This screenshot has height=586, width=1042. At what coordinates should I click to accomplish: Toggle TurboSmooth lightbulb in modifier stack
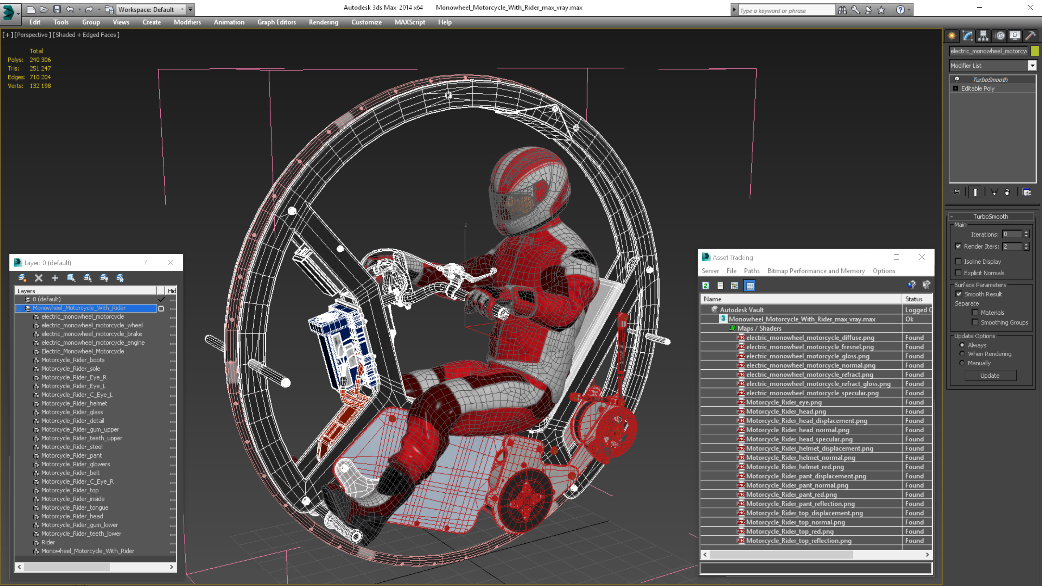click(x=957, y=79)
